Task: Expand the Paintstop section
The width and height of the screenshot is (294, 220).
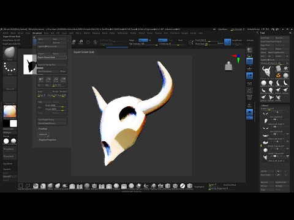Action: 43,129
